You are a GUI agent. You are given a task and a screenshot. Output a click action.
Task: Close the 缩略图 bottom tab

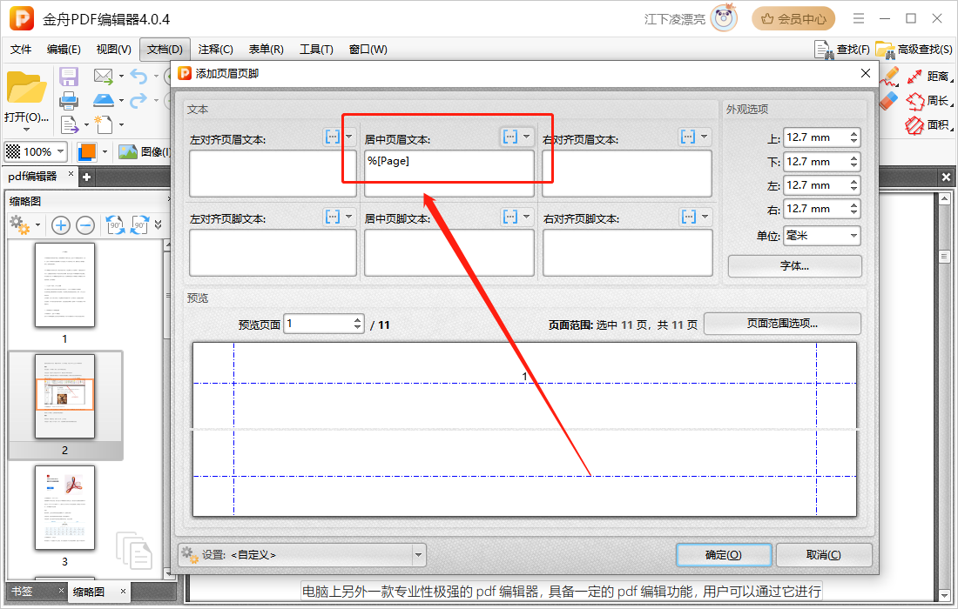pyautogui.click(x=123, y=592)
